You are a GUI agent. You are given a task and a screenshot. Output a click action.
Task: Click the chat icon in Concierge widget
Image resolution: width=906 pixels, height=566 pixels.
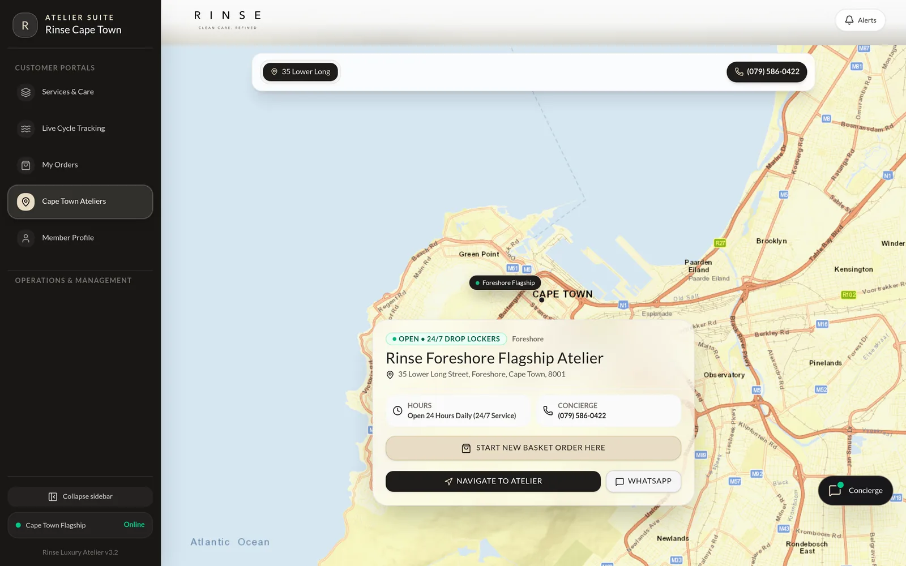pos(835,491)
